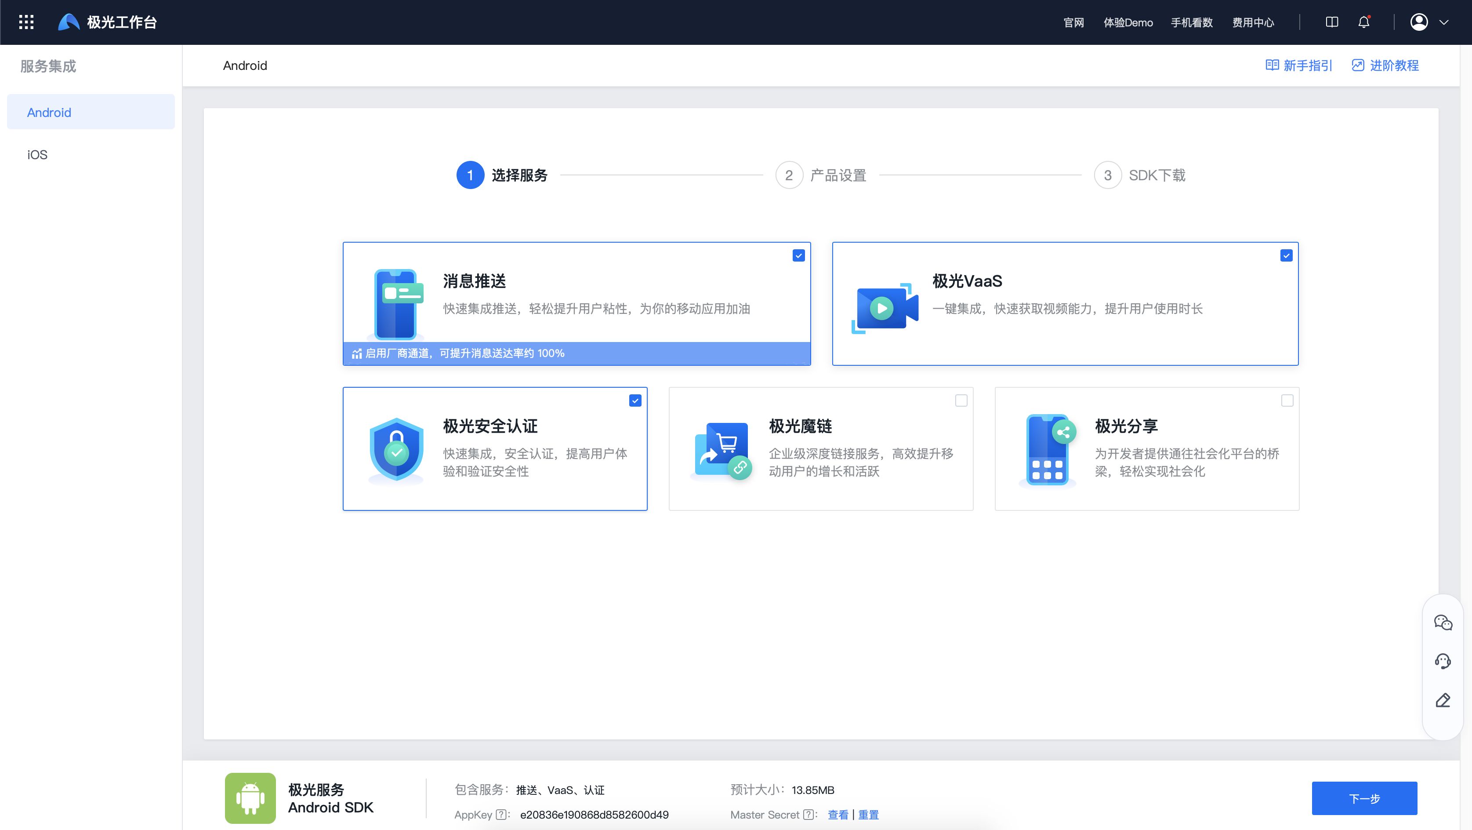Click 重置 to reset Master Secret
Viewport: 1472px width, 830px height.
869,815
